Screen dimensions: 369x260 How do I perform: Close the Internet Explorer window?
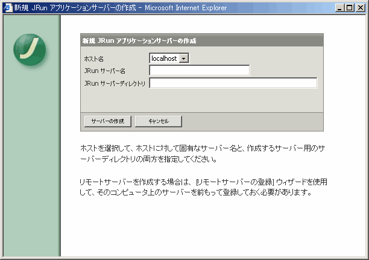[361, 8]
